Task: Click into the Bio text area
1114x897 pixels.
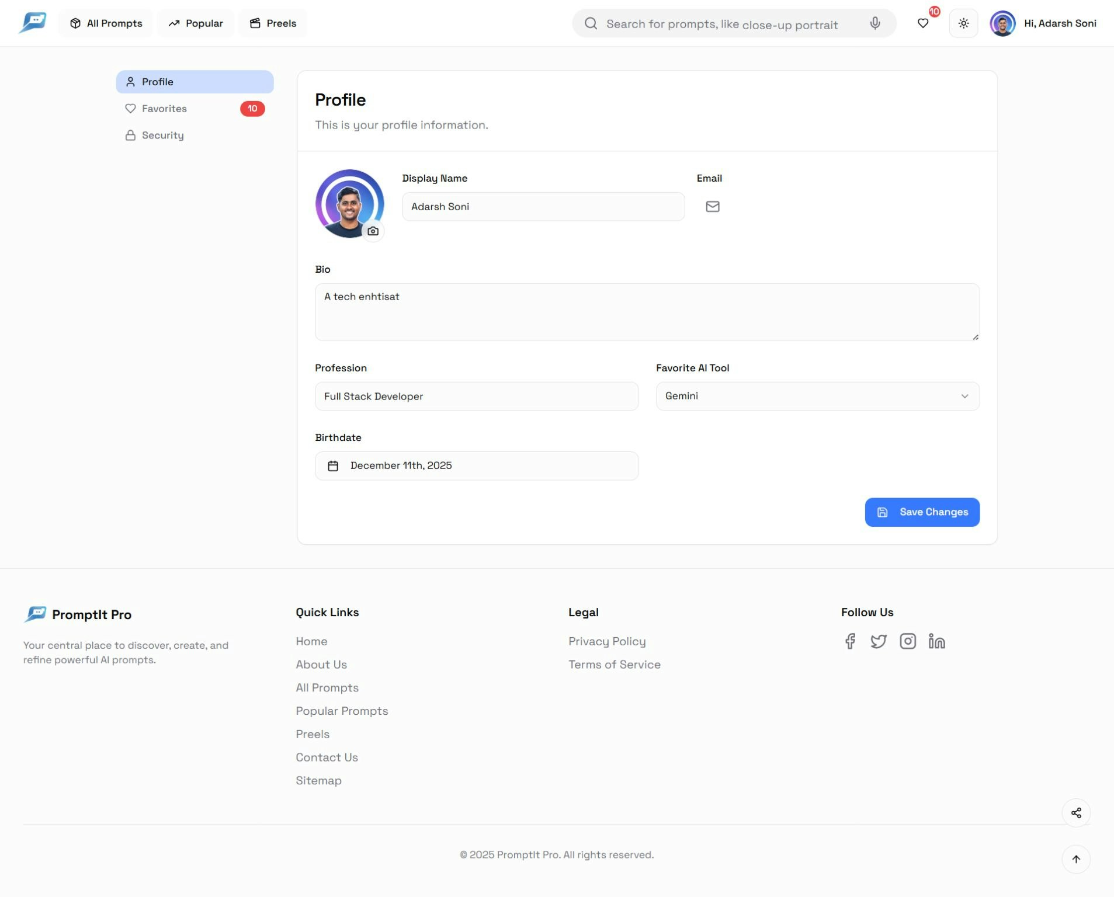Action: coord(647,312)
